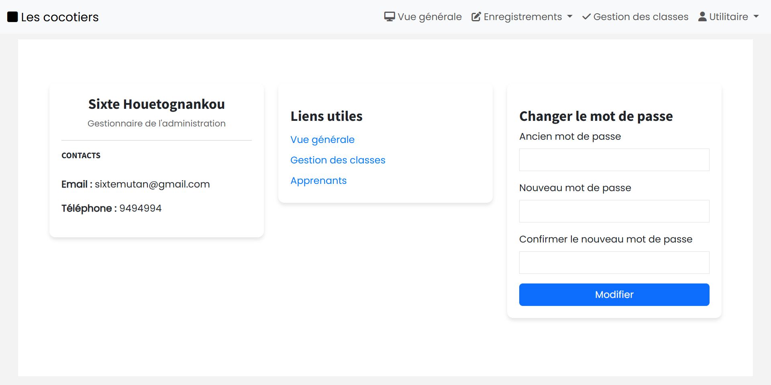Expand the Enregistrements dropdown arrow
The width and height of the screenshot is (771, 385).
[569, 17]
